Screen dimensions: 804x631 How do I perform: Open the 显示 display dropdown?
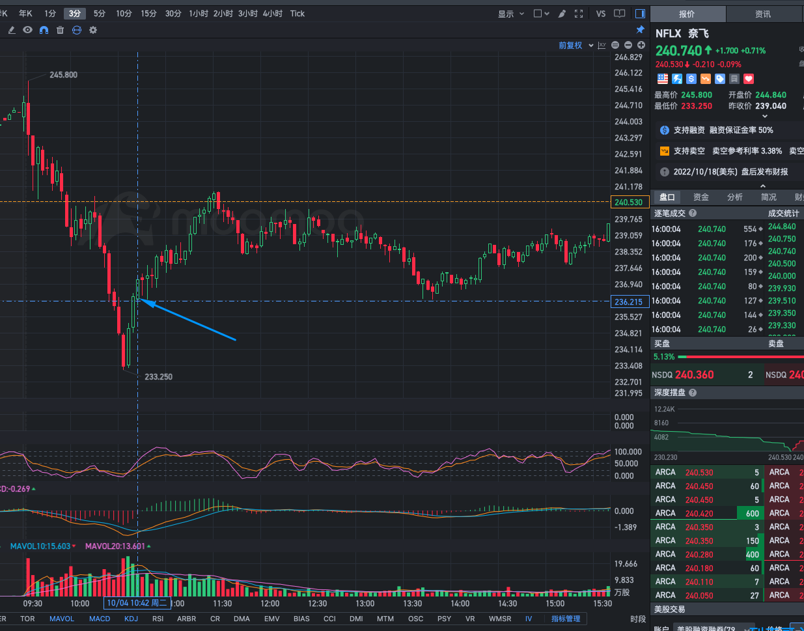pyautogui.click(x=511, y=14)
